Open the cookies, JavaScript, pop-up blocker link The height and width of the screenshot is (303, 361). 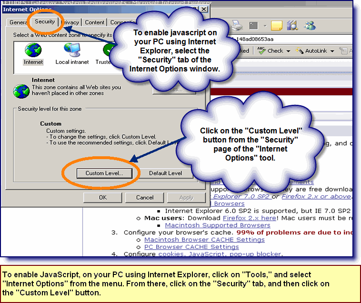pyautogui.click(x=220, y=254)
